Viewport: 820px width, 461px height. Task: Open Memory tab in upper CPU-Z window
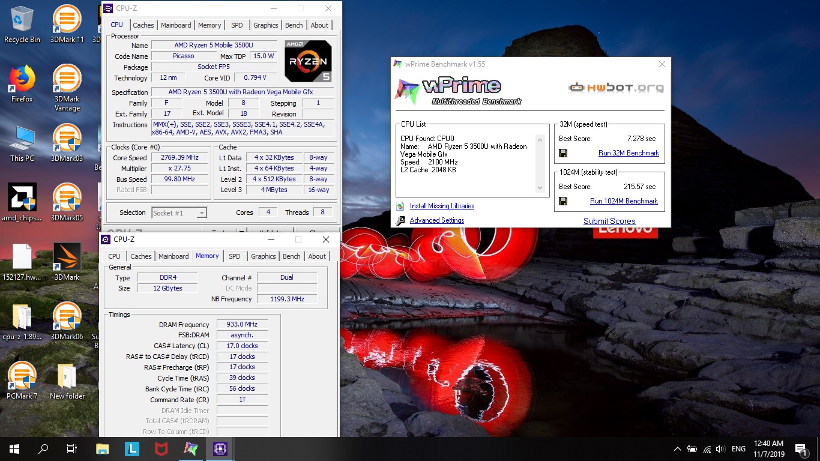pos(210,25)
